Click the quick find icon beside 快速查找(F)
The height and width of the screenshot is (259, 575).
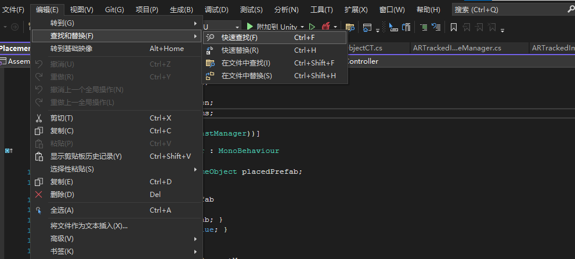pyautogui.click(x=210, y=37)
